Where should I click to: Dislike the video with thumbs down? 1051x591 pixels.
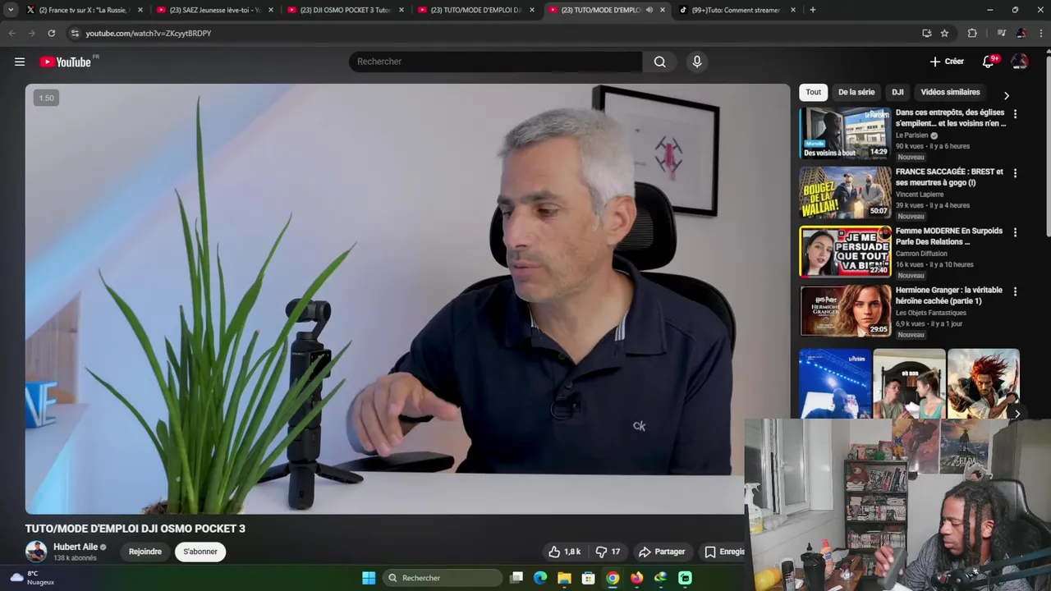click(x=608, y=552)
